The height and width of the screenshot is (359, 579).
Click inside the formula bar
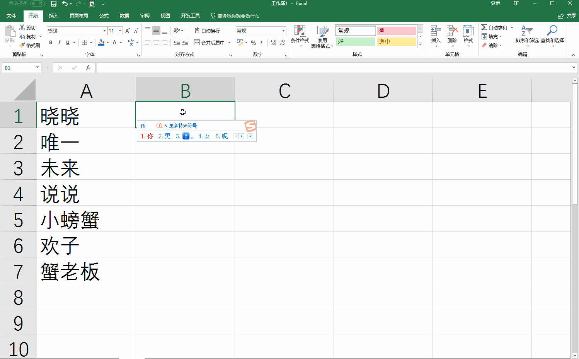click(x=334, y=68)
